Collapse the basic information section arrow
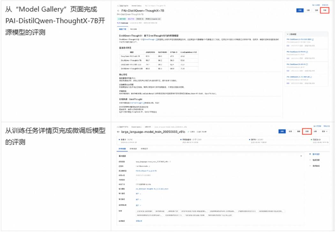The image size is (336, 232). click(x=301, y=156)
